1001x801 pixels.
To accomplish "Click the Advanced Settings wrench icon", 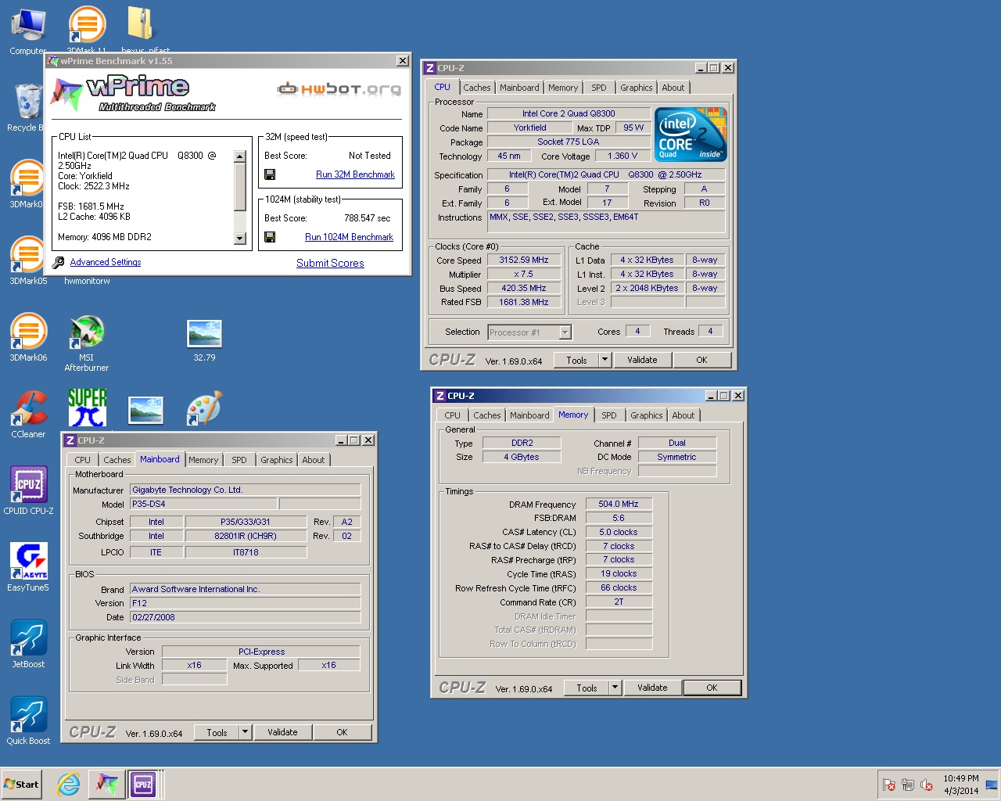I will (x=58, y=263).
